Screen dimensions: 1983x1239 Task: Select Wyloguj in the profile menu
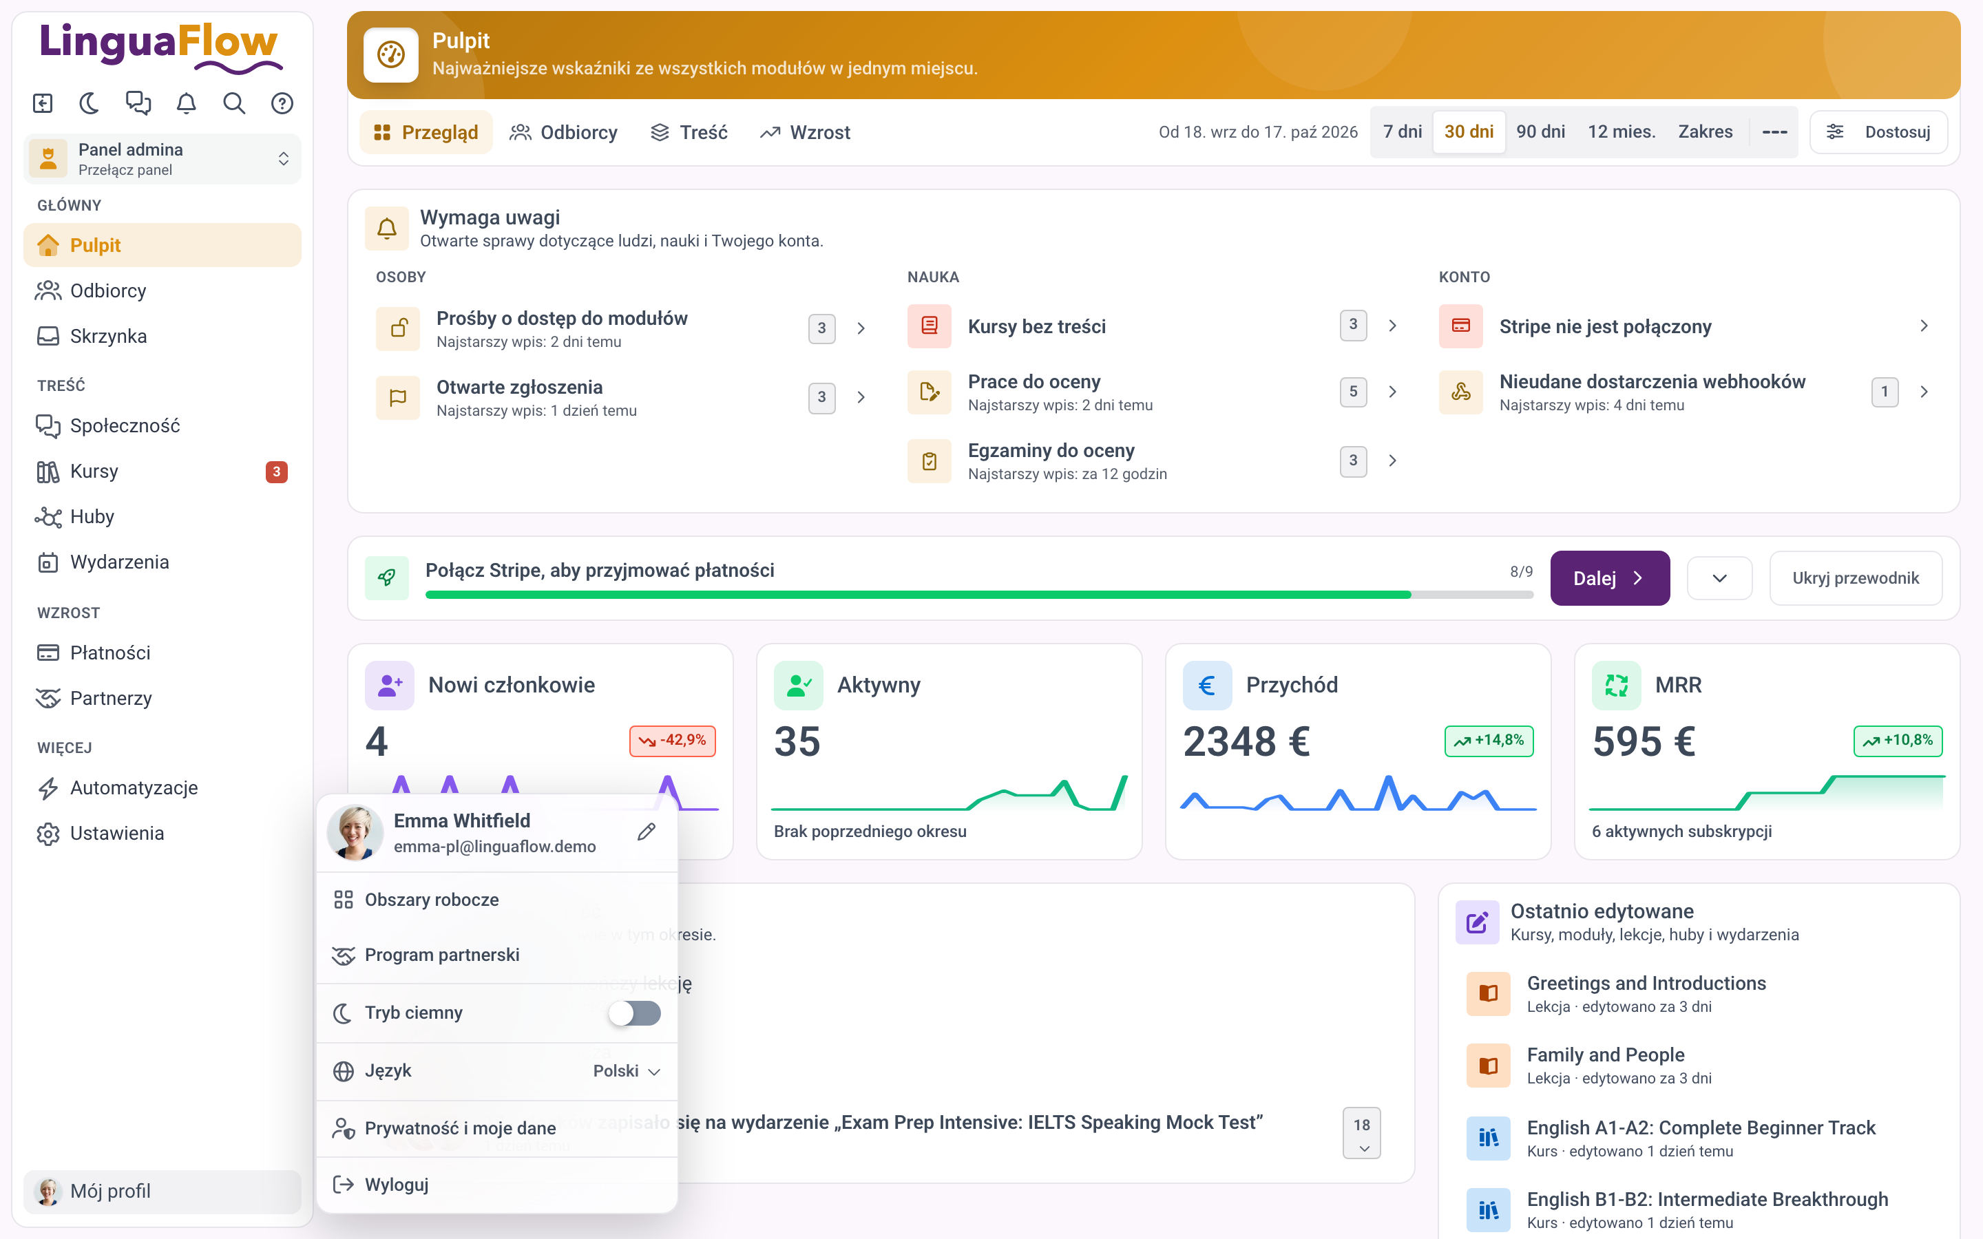[497, 1184]
